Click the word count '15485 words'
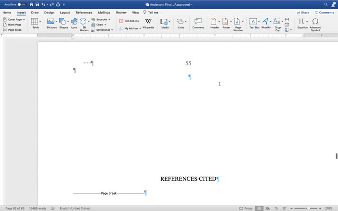Image resolution: width=338 pixels, height=211 pixels. (38, 209)
